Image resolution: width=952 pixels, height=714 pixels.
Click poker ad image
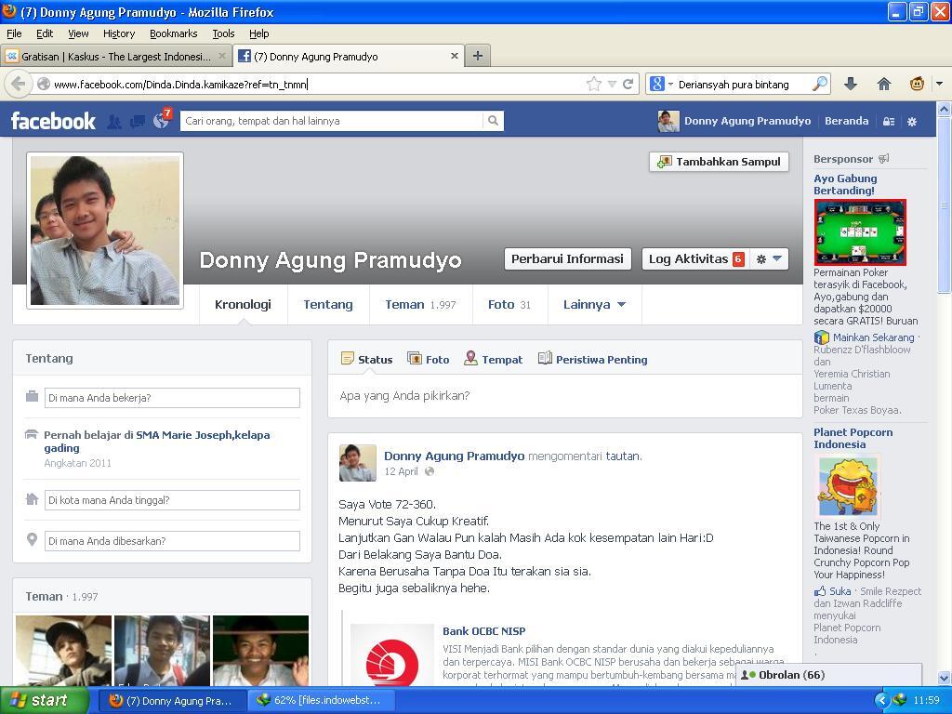point(860,232)
